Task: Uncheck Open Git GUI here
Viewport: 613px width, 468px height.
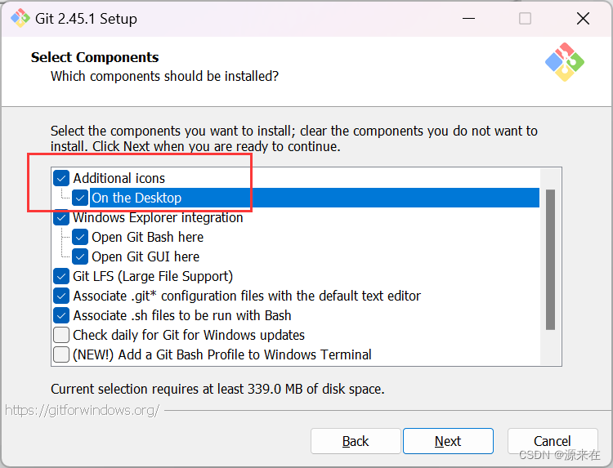Action: click(80, 256)
